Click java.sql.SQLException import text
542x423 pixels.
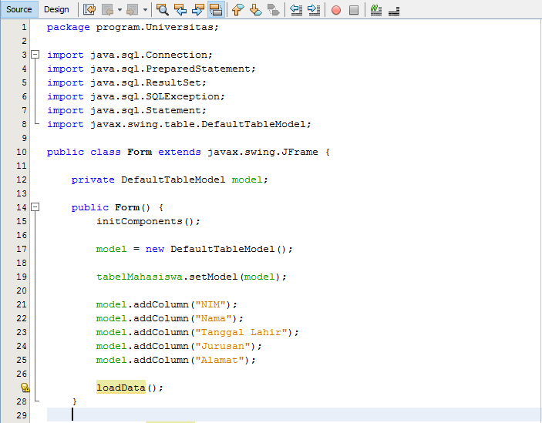tap(155, 96)
